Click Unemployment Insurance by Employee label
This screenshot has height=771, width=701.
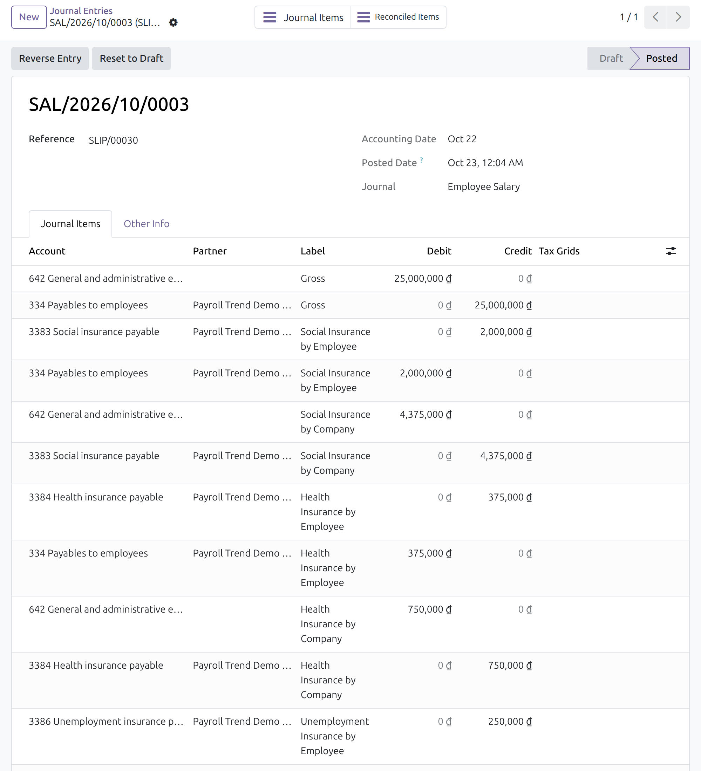tap(335, 736)
